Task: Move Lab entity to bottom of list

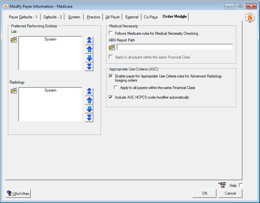Action: pyautogui.click(x=89, y=66)
